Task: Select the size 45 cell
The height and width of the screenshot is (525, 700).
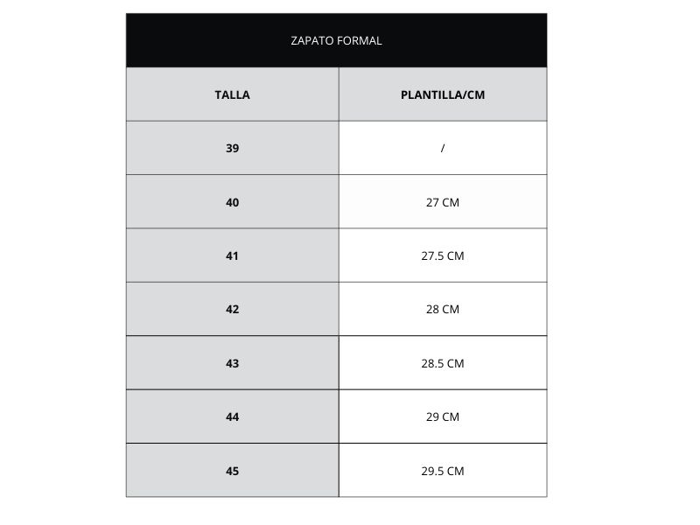Action: point(232,471)
